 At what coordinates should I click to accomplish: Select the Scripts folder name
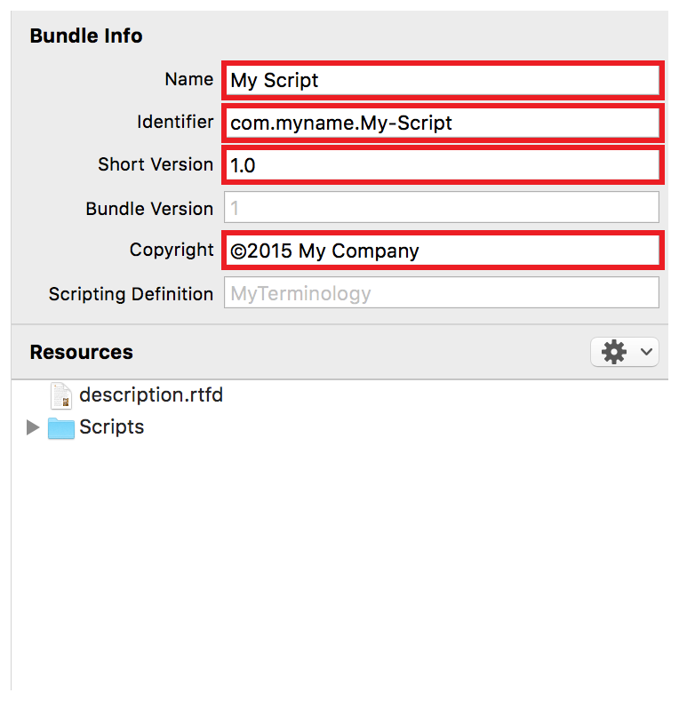click(111, 427)
